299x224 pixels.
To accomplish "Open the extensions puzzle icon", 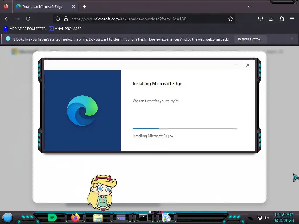I will click(x=281, y=19).
